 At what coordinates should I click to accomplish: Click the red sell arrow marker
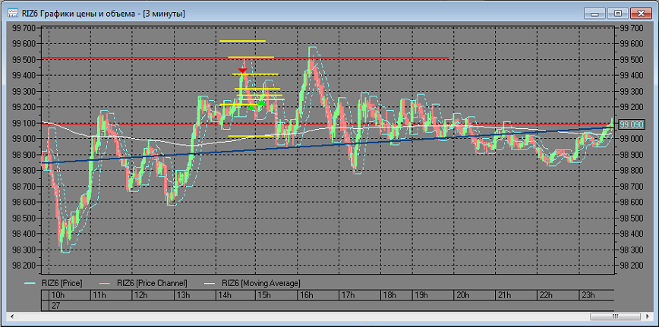tap(242, 69)
